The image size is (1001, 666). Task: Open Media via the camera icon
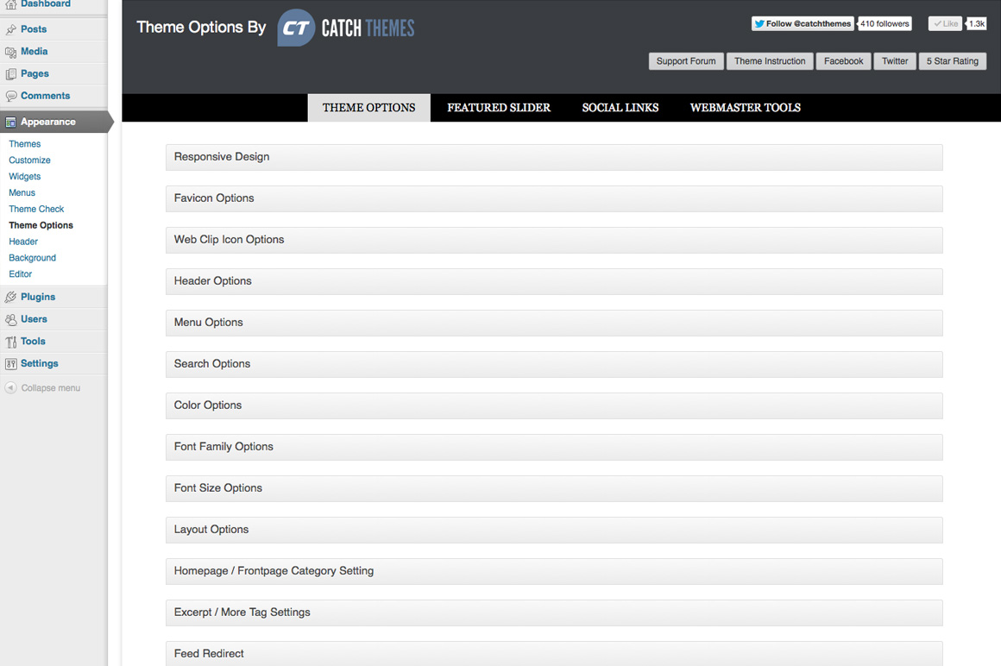coord(11,51)
